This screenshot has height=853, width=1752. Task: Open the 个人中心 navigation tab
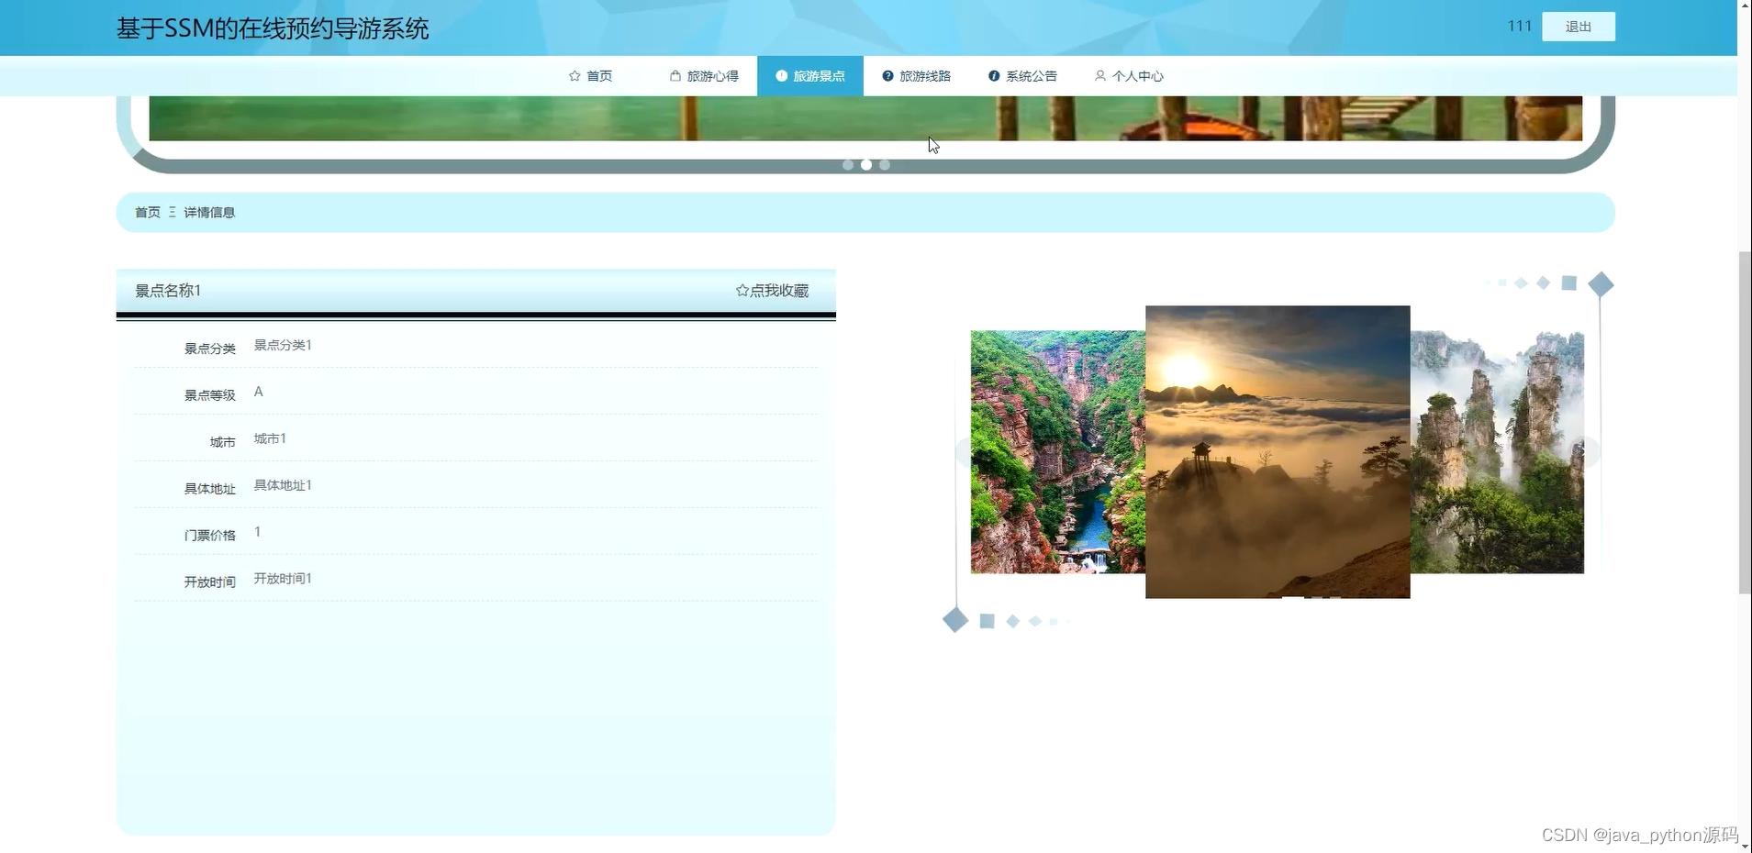1129,76
